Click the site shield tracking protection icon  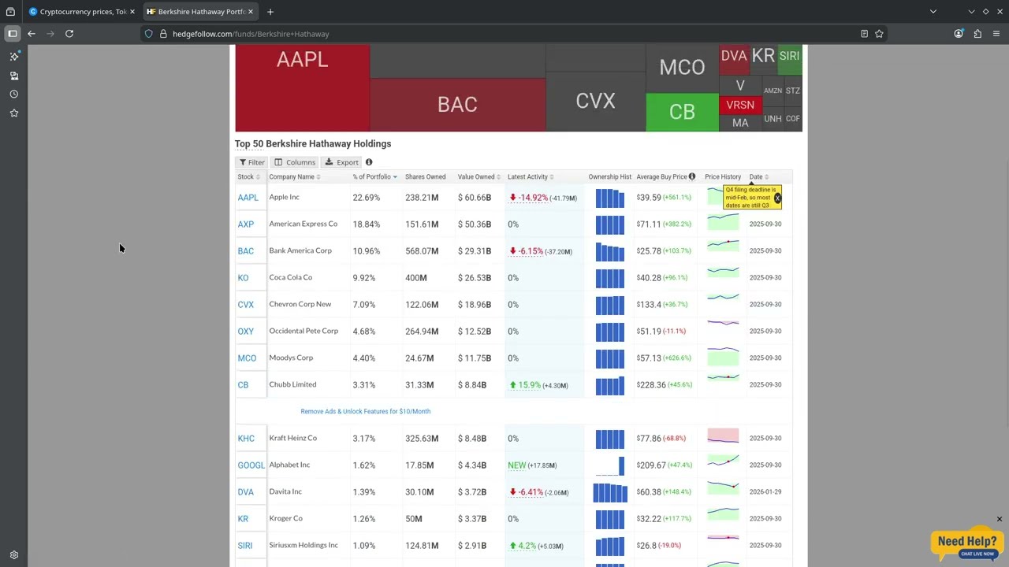coord(148,34)
